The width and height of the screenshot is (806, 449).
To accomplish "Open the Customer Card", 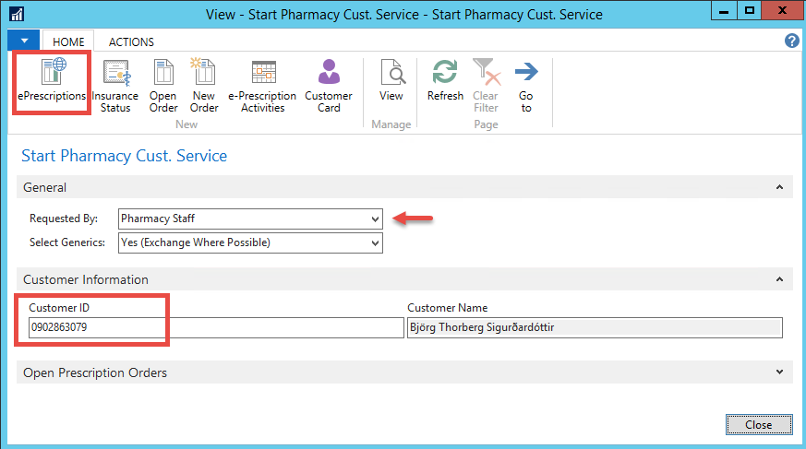I will pos(329,87).
